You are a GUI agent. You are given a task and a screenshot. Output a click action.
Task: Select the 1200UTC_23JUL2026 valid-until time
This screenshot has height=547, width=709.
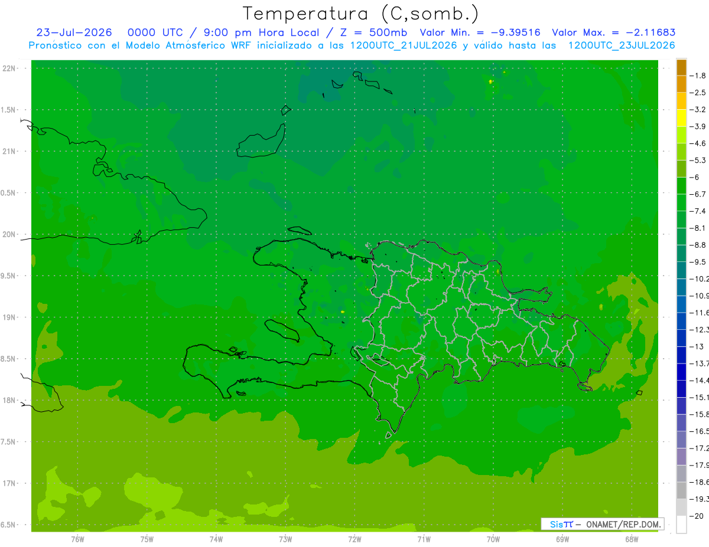pyautogui.click(x=622, y=45)
